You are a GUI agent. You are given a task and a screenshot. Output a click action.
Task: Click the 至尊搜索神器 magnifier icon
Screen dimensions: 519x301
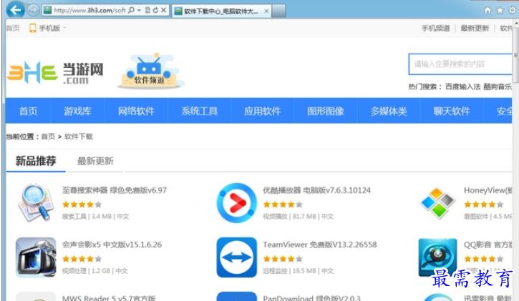36,202
